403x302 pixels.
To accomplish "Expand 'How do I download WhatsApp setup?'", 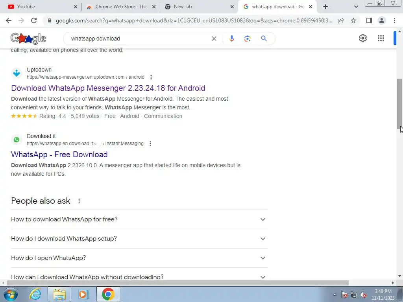I will click(139, 239).
